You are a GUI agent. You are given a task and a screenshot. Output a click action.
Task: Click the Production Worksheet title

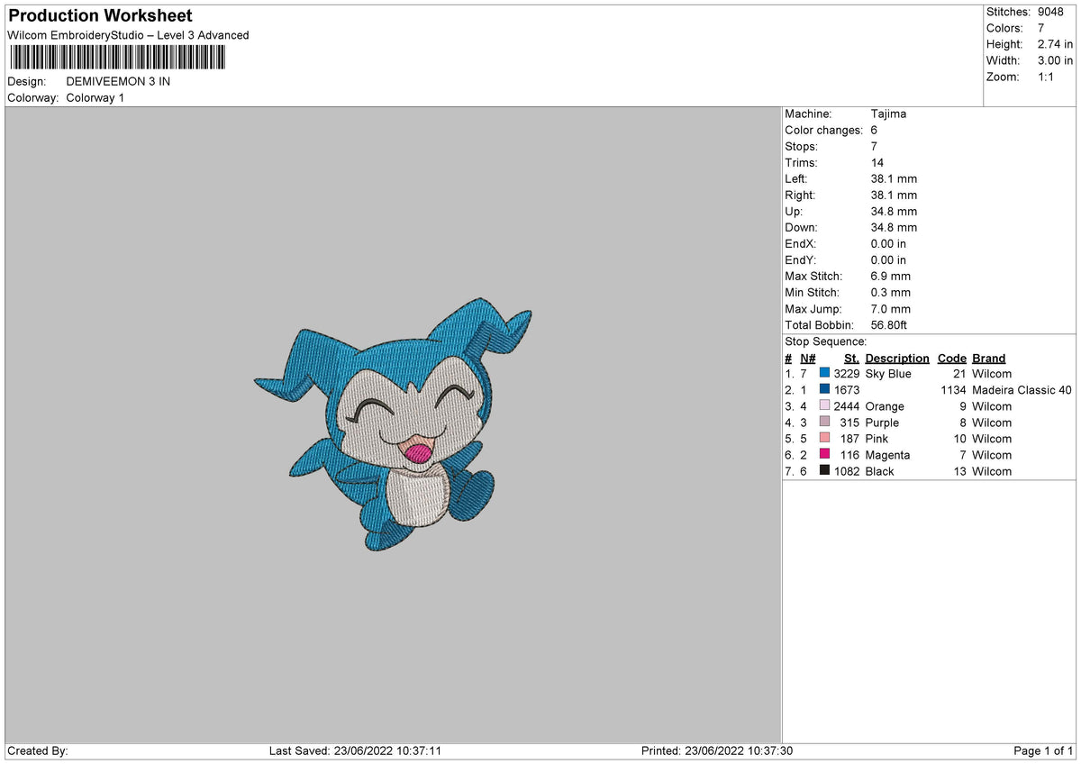(x=100, y=16)
